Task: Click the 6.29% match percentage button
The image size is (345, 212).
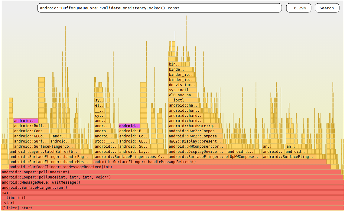Action: click(298, 8)
